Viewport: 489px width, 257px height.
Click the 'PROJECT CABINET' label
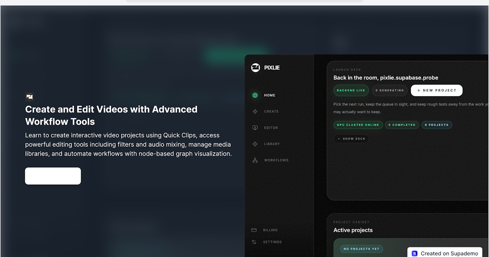[351, 222]
